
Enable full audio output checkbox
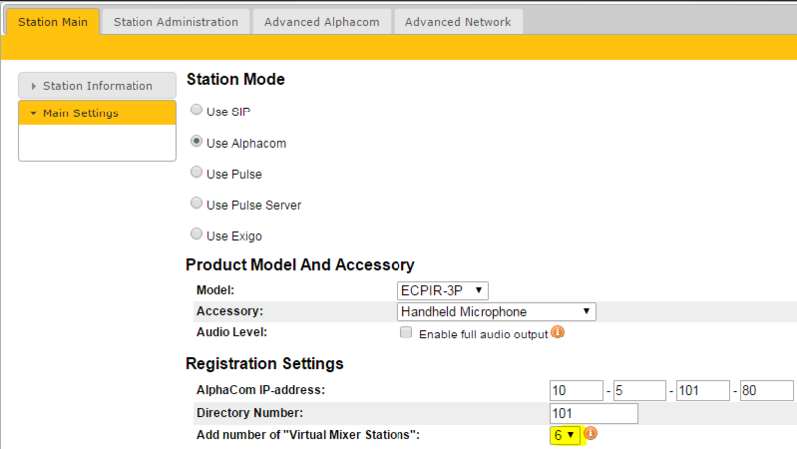[x=405, y=333]
